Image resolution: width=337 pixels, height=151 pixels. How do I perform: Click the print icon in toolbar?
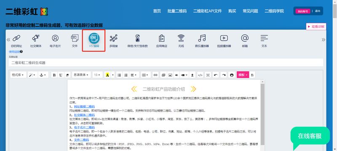(x=232, y=75)
